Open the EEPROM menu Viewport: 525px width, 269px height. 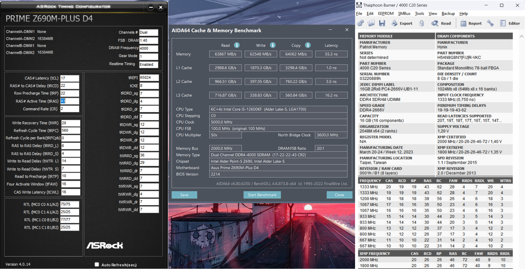tap(385, 13)
